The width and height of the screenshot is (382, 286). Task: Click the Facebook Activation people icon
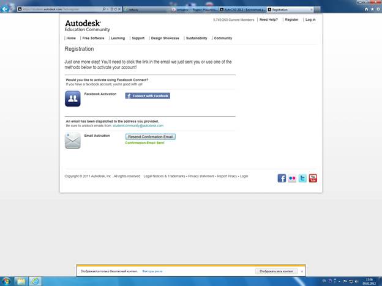pos(73,99)
